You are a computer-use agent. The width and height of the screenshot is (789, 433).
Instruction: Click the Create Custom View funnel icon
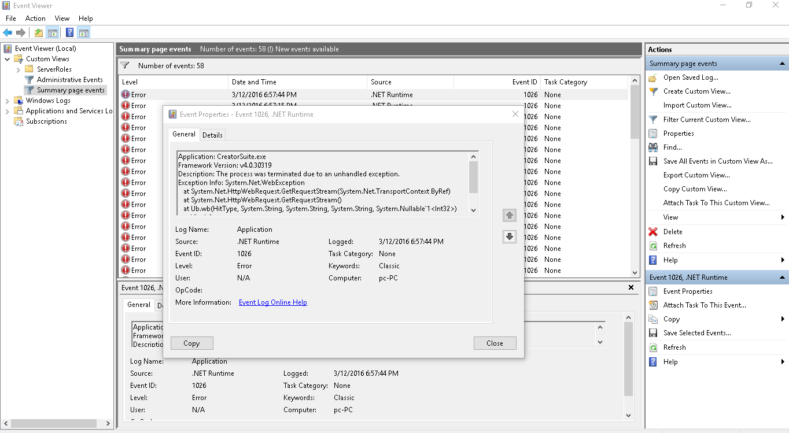click(653, 91)
